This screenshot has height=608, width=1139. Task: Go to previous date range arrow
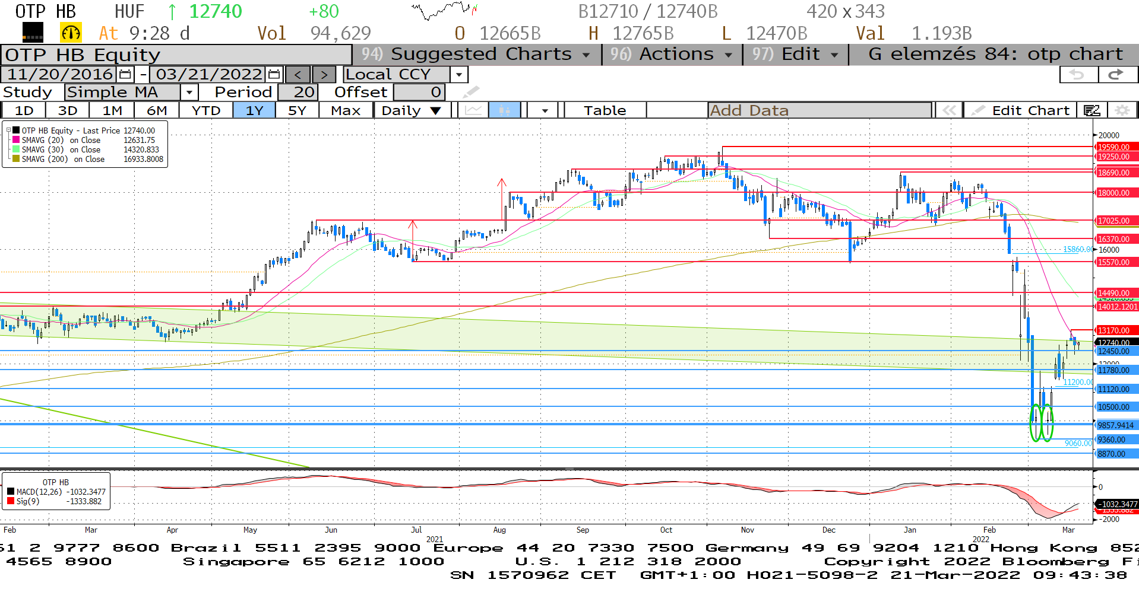click(298, 75)
